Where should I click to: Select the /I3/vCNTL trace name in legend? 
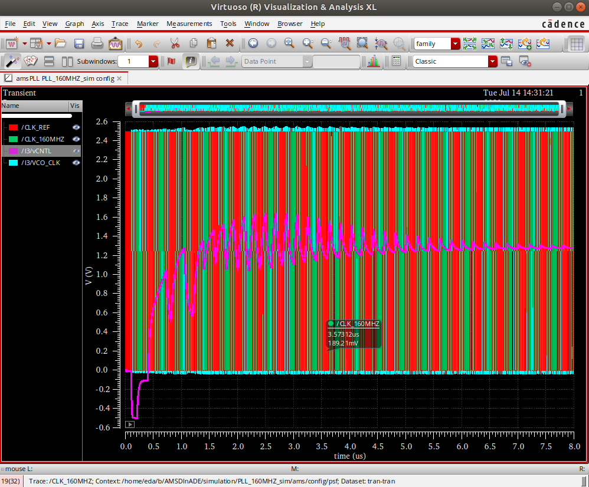(37, 151)
